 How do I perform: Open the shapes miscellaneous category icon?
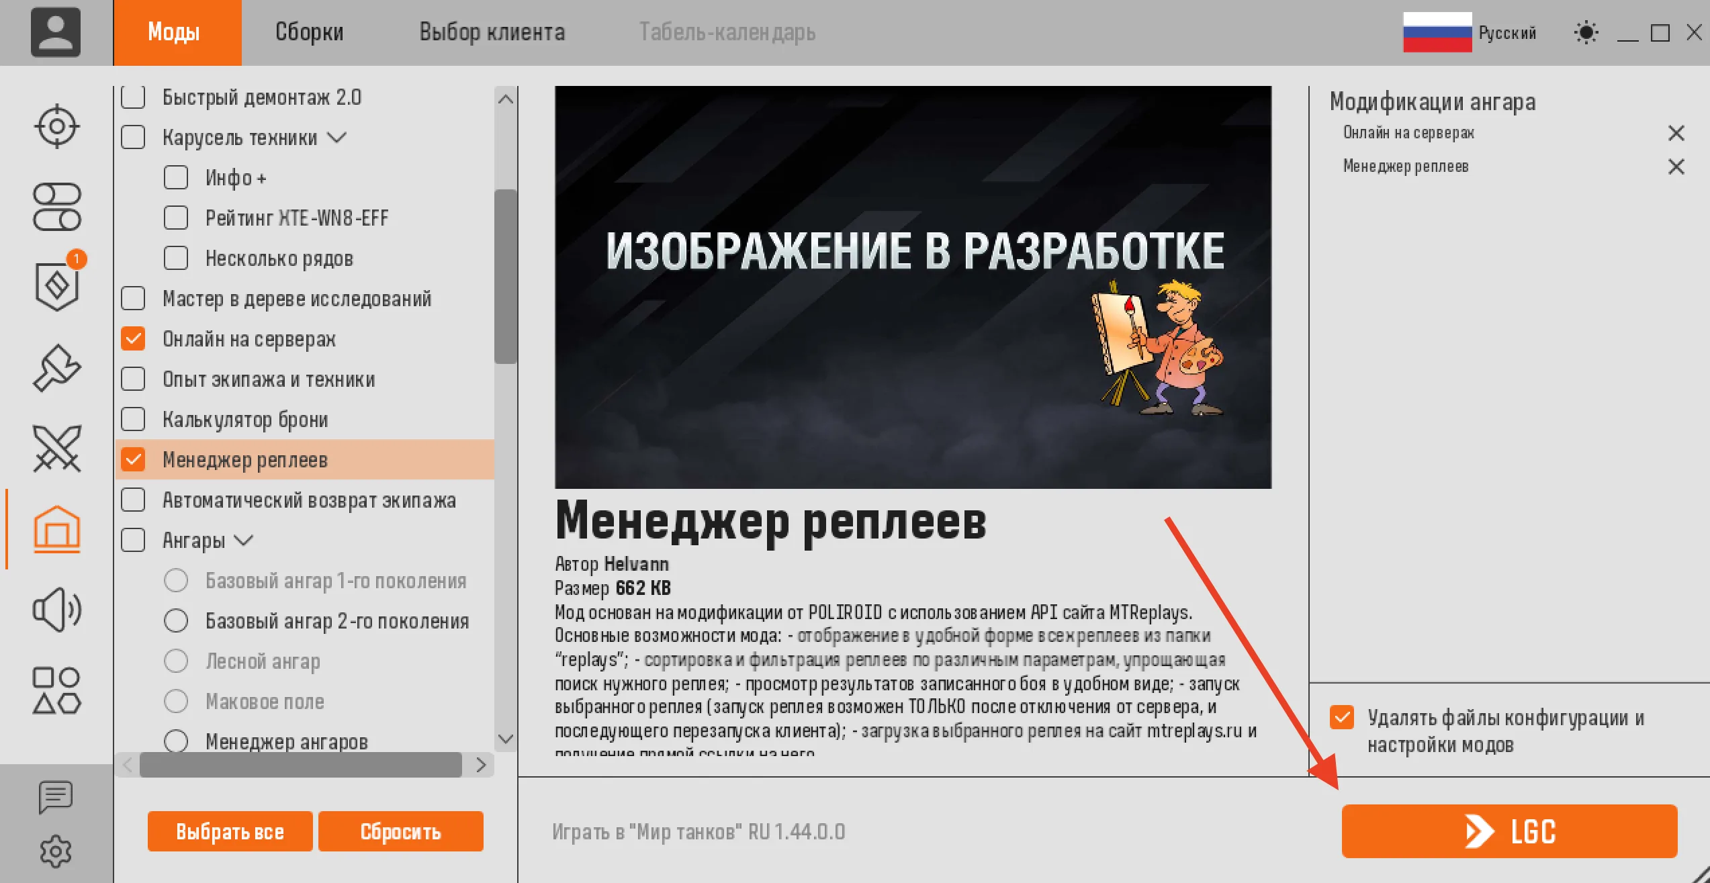coord(57,690)
